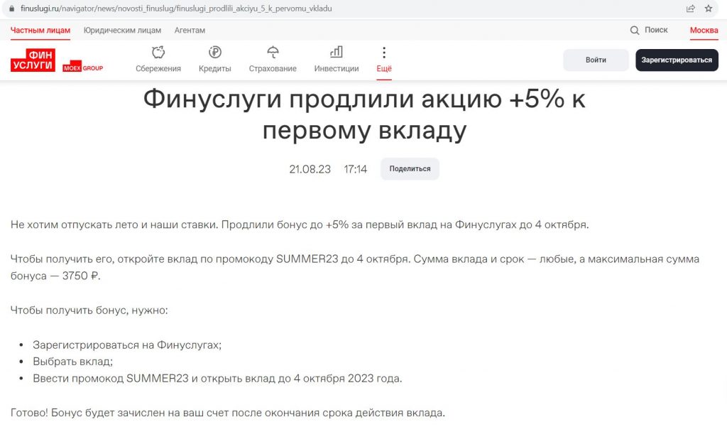Click the article headline about +5% акцию
Screen dimensions: 727x427
[x=364, y=114]
